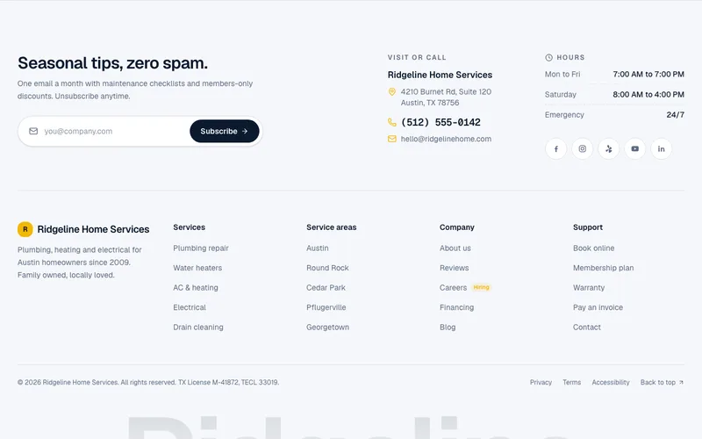The width and height of the screenshot is (702, 439).
Task: Open the Water heaters link
Action: coord(197,268)
